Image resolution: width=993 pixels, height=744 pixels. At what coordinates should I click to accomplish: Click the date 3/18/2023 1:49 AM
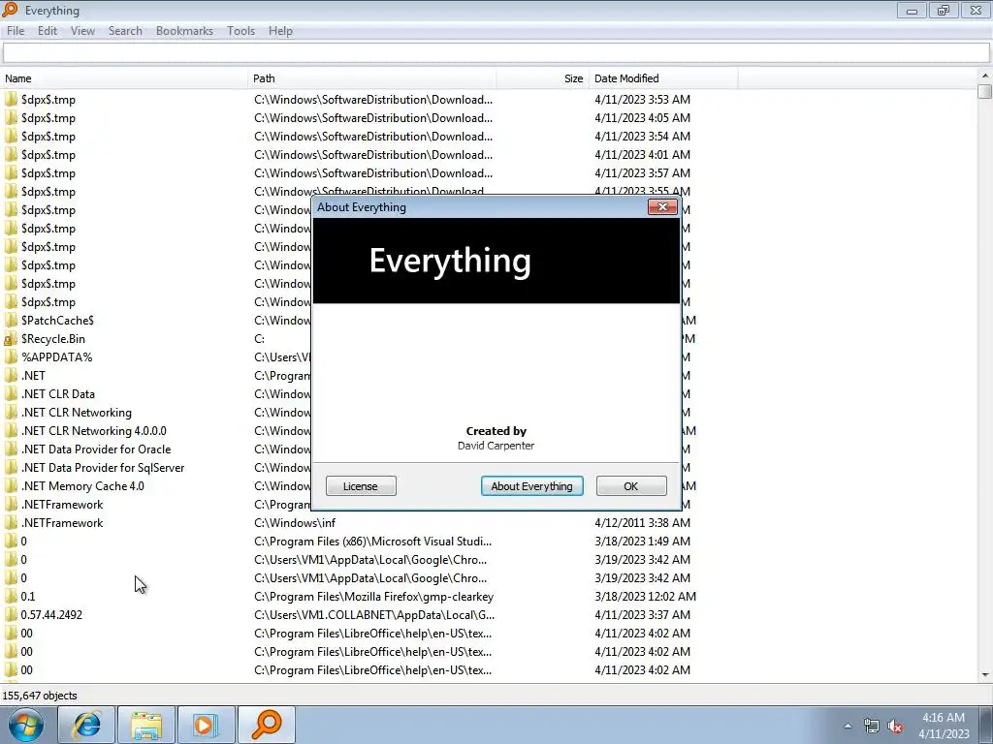642,542
